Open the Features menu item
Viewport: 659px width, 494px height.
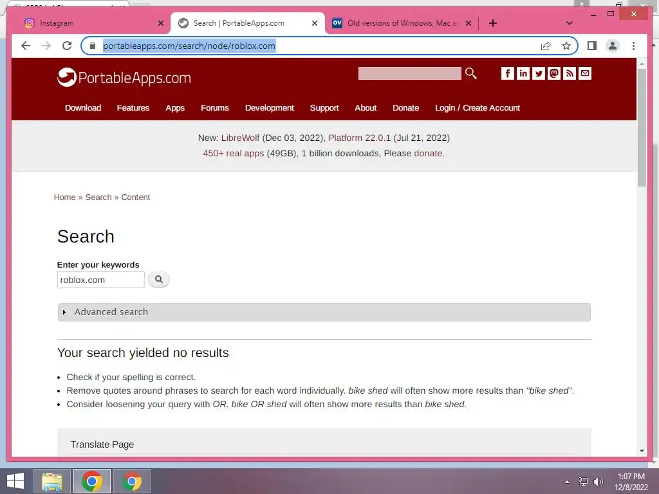point(133,107)
